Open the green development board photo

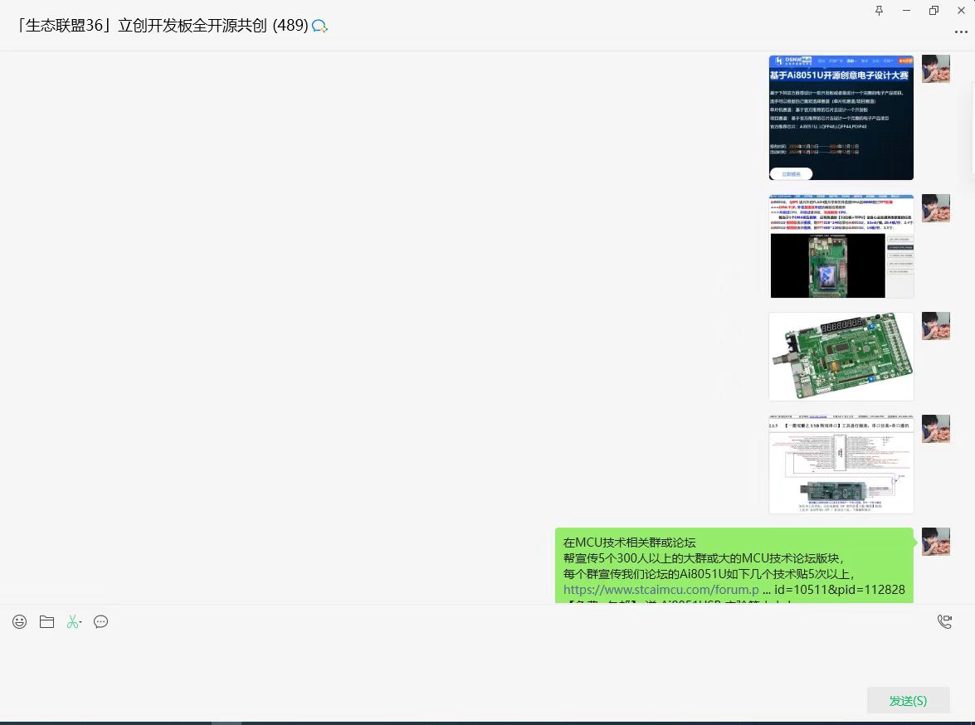(x=841, y=357)
